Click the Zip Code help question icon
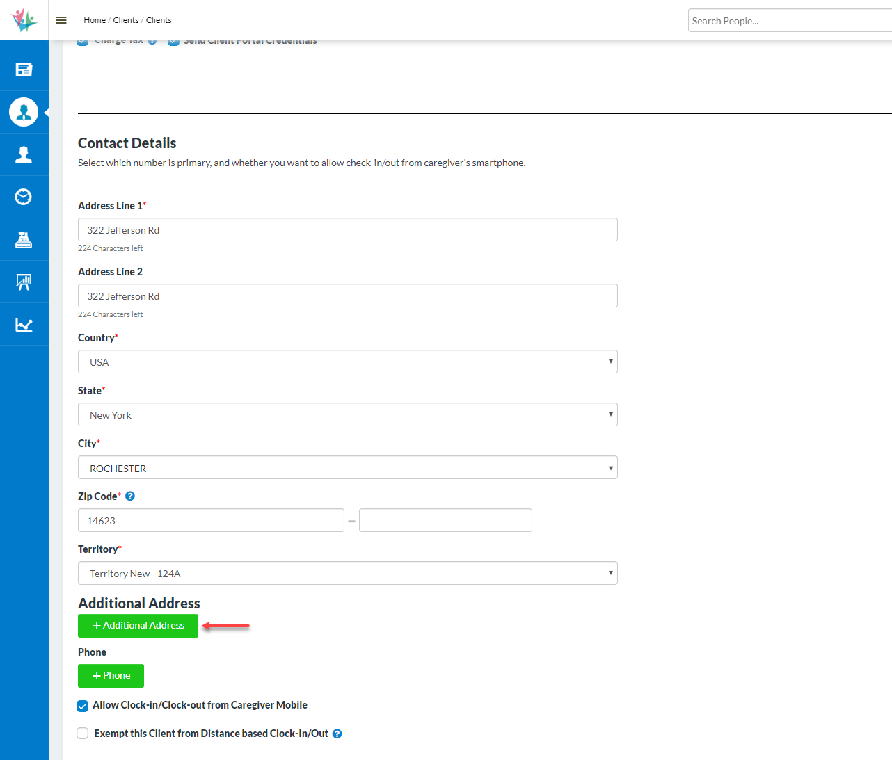 pos(130,496)
